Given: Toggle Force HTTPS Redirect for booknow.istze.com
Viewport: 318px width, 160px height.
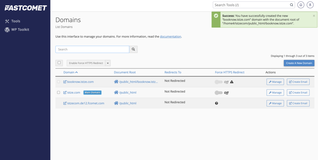Looking at the screenshot, I should point(219,82).
